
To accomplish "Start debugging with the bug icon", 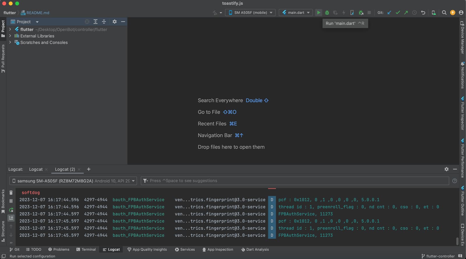I will click(327, 13).
